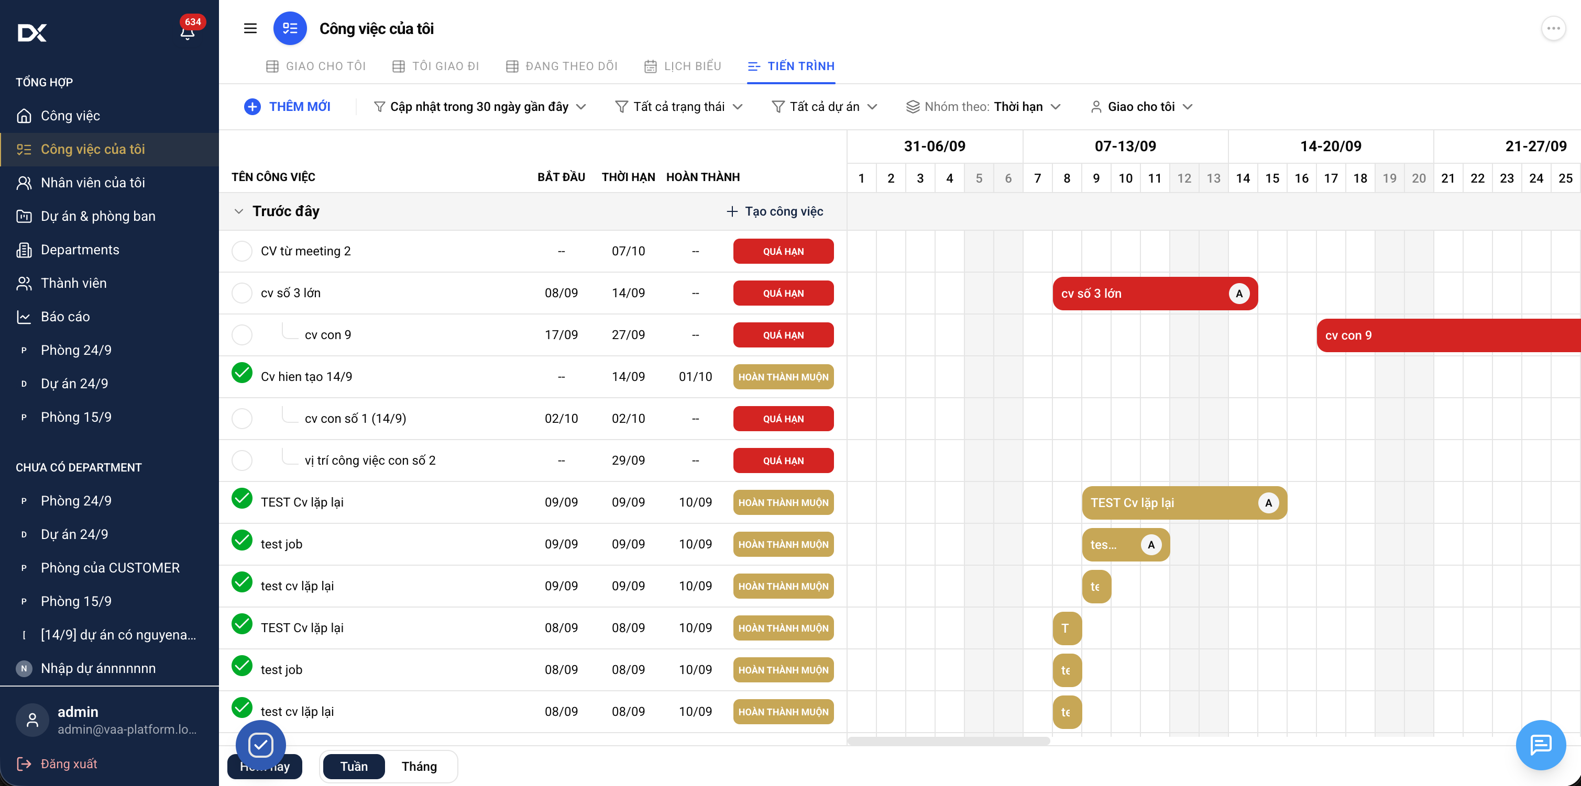This screenshot has width=1581, height=786.
Task: Toggle the check for test job starting 09/09
Action: point(242,540)
